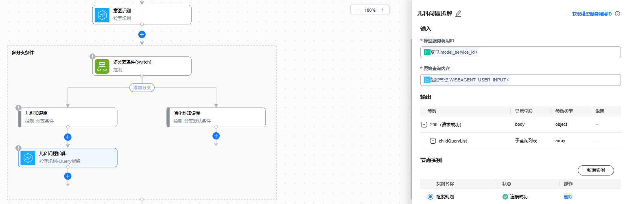Collapse the 200 (请求成功) output row
The width and height of the screenshot is (625, 204).
click(x=424, y=125)
